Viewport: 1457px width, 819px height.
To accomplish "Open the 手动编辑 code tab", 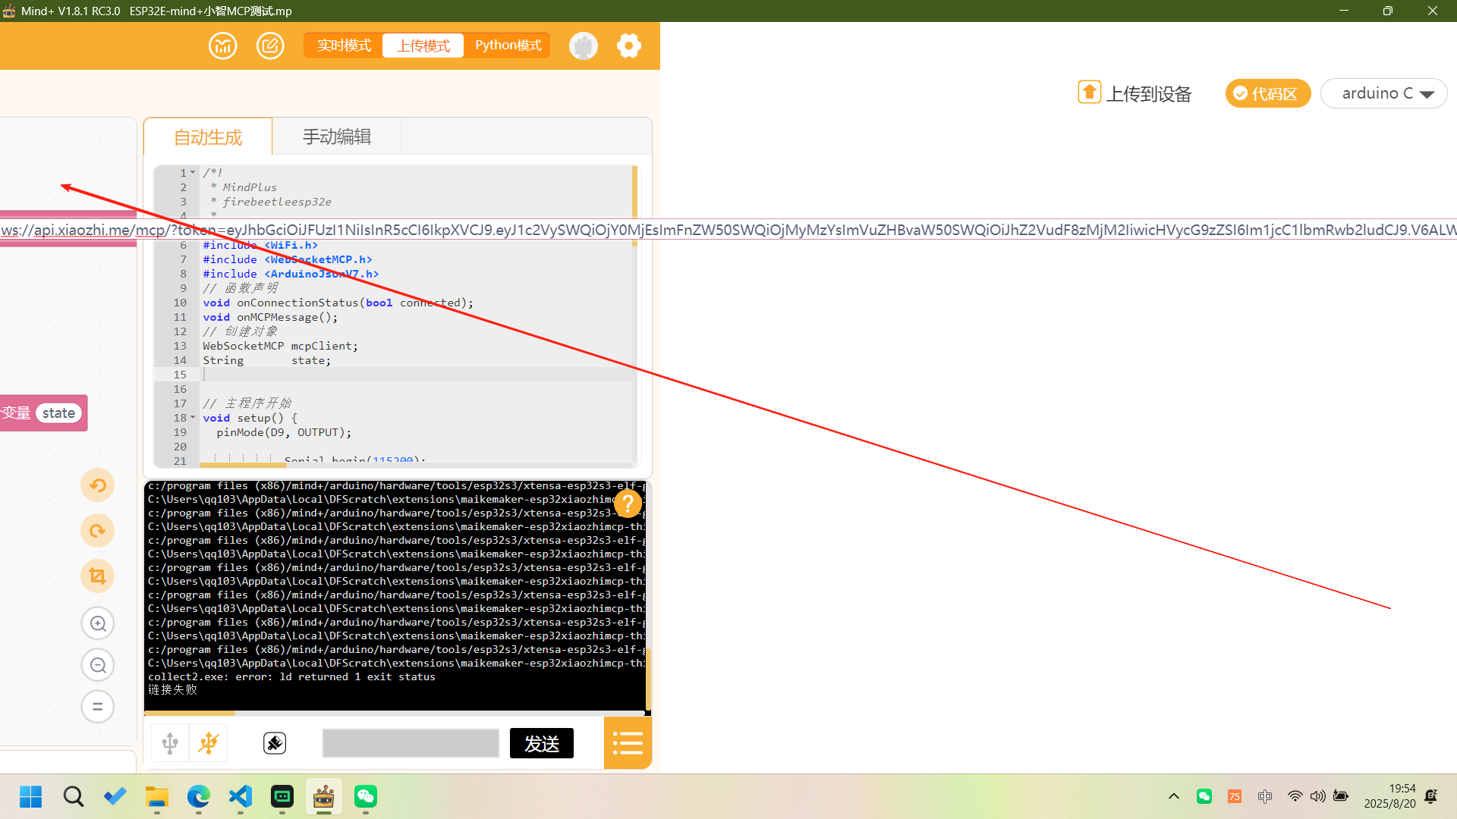I will tap(336, 136).
